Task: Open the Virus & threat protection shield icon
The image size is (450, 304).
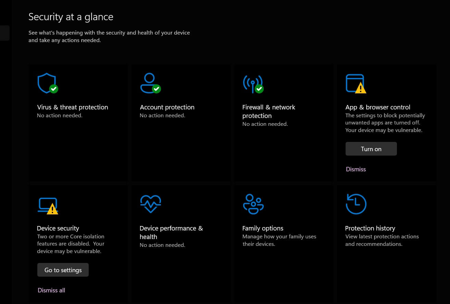Action: point(47,83)
